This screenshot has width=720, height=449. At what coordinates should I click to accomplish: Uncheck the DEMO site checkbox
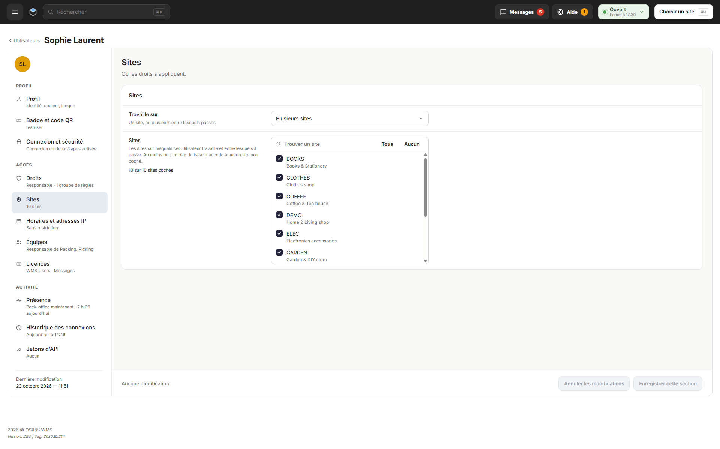click(279, 215)
